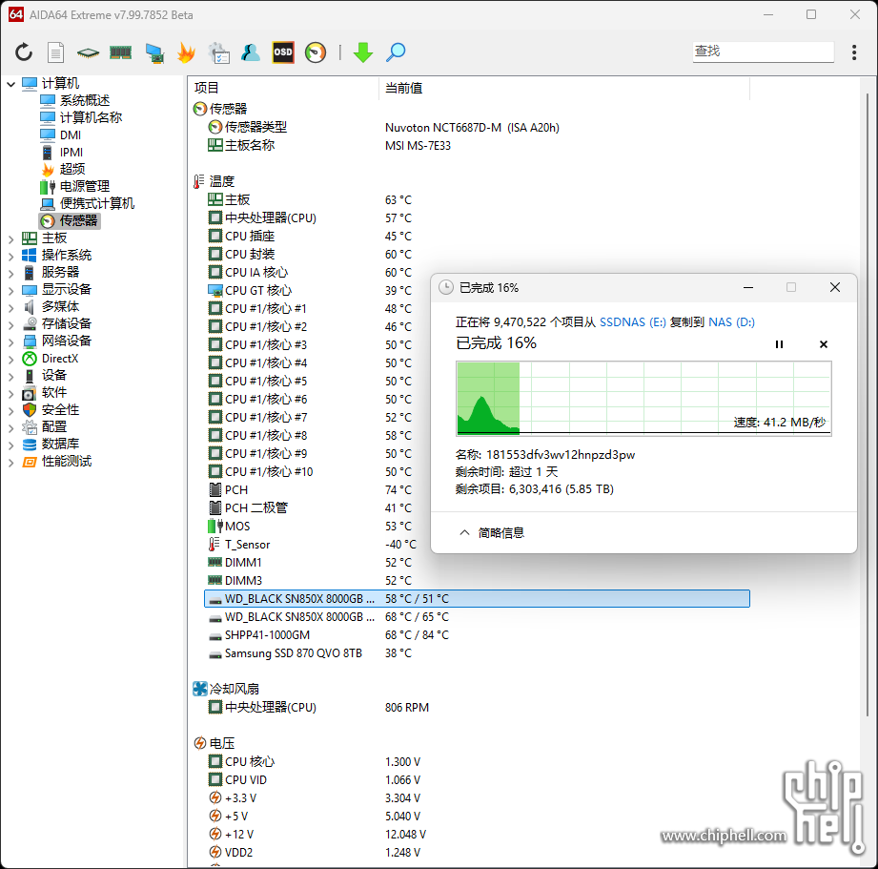Open the SSDNAS (E:) source link
Image resolution: width=878 pixels, height=869 pixels.
point(633,322)
